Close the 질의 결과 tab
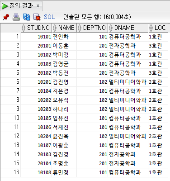Screen dimensions: 170x181 [38, 6]
